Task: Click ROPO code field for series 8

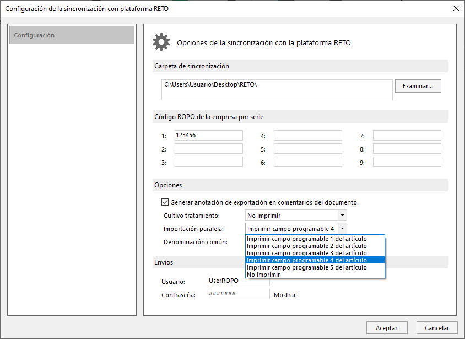Action: coord(407,149)
